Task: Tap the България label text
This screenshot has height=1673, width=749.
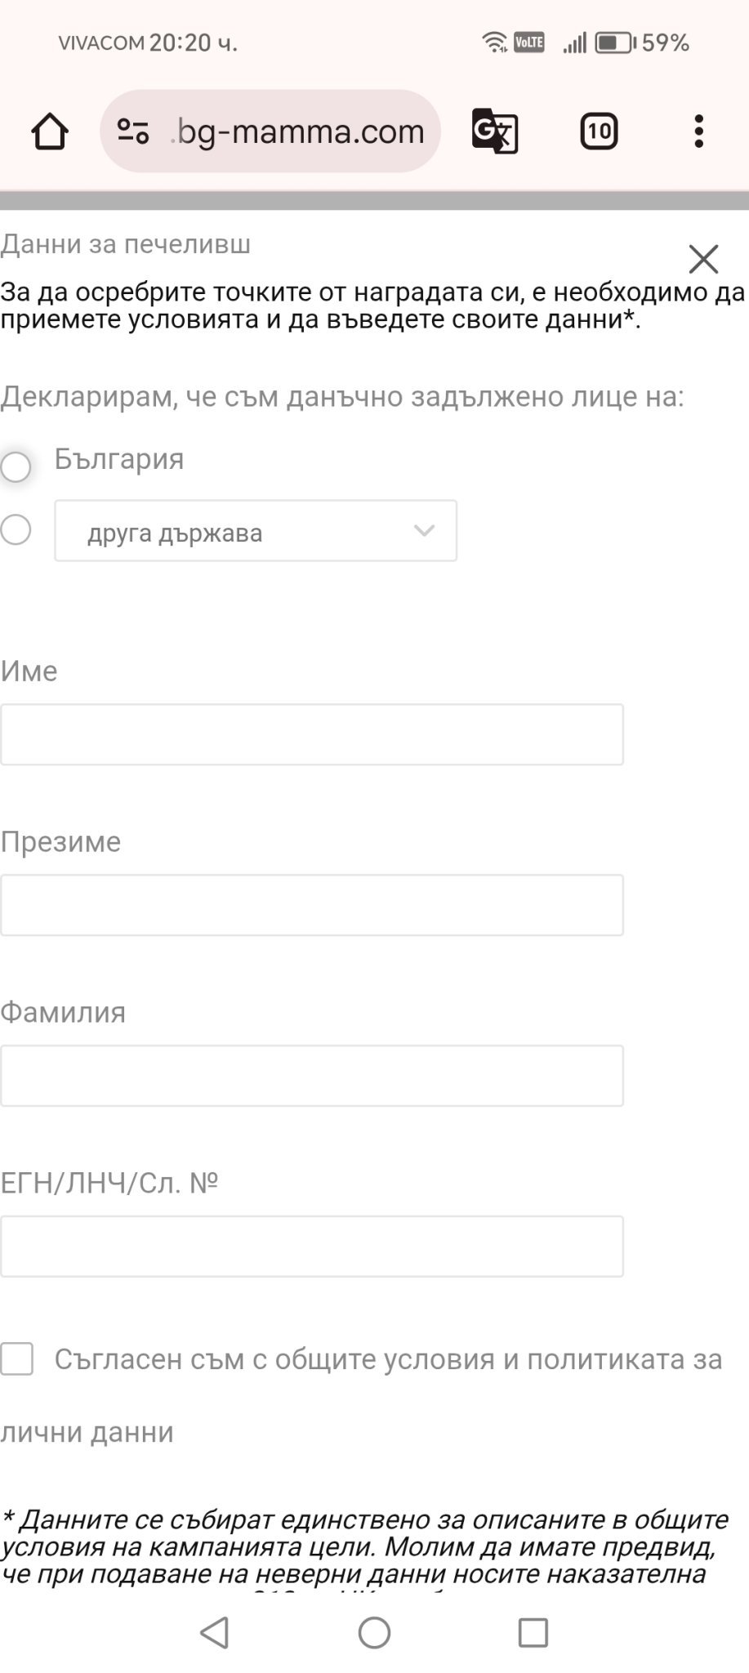Action: (119, 459)
